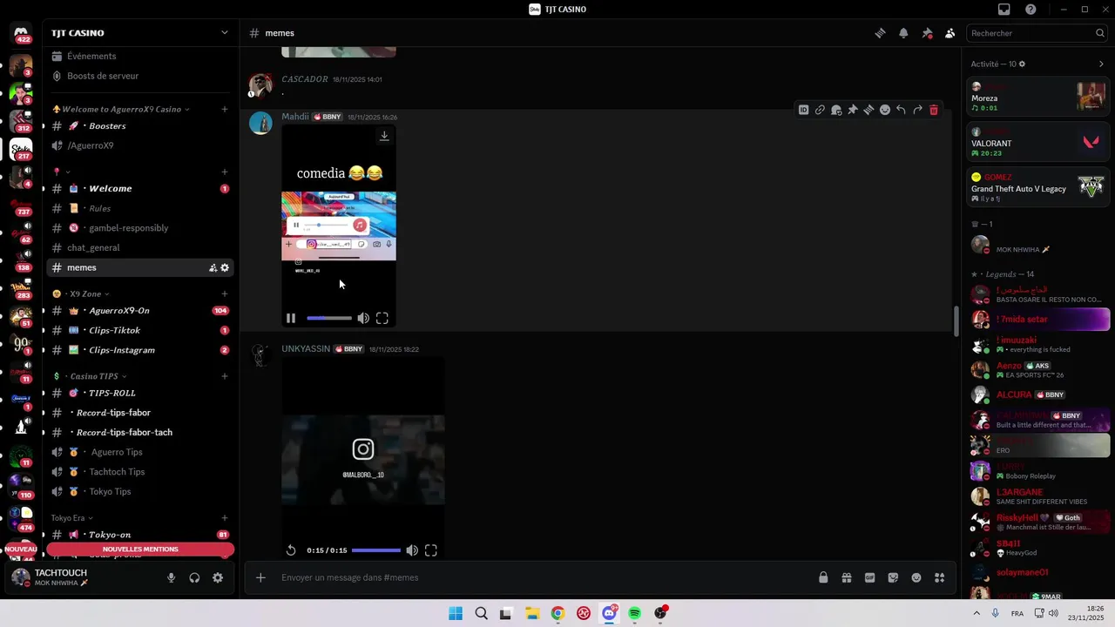1115x627 pixels.
Task: Create invite for memes channel
Action: (x=213, y=267)
